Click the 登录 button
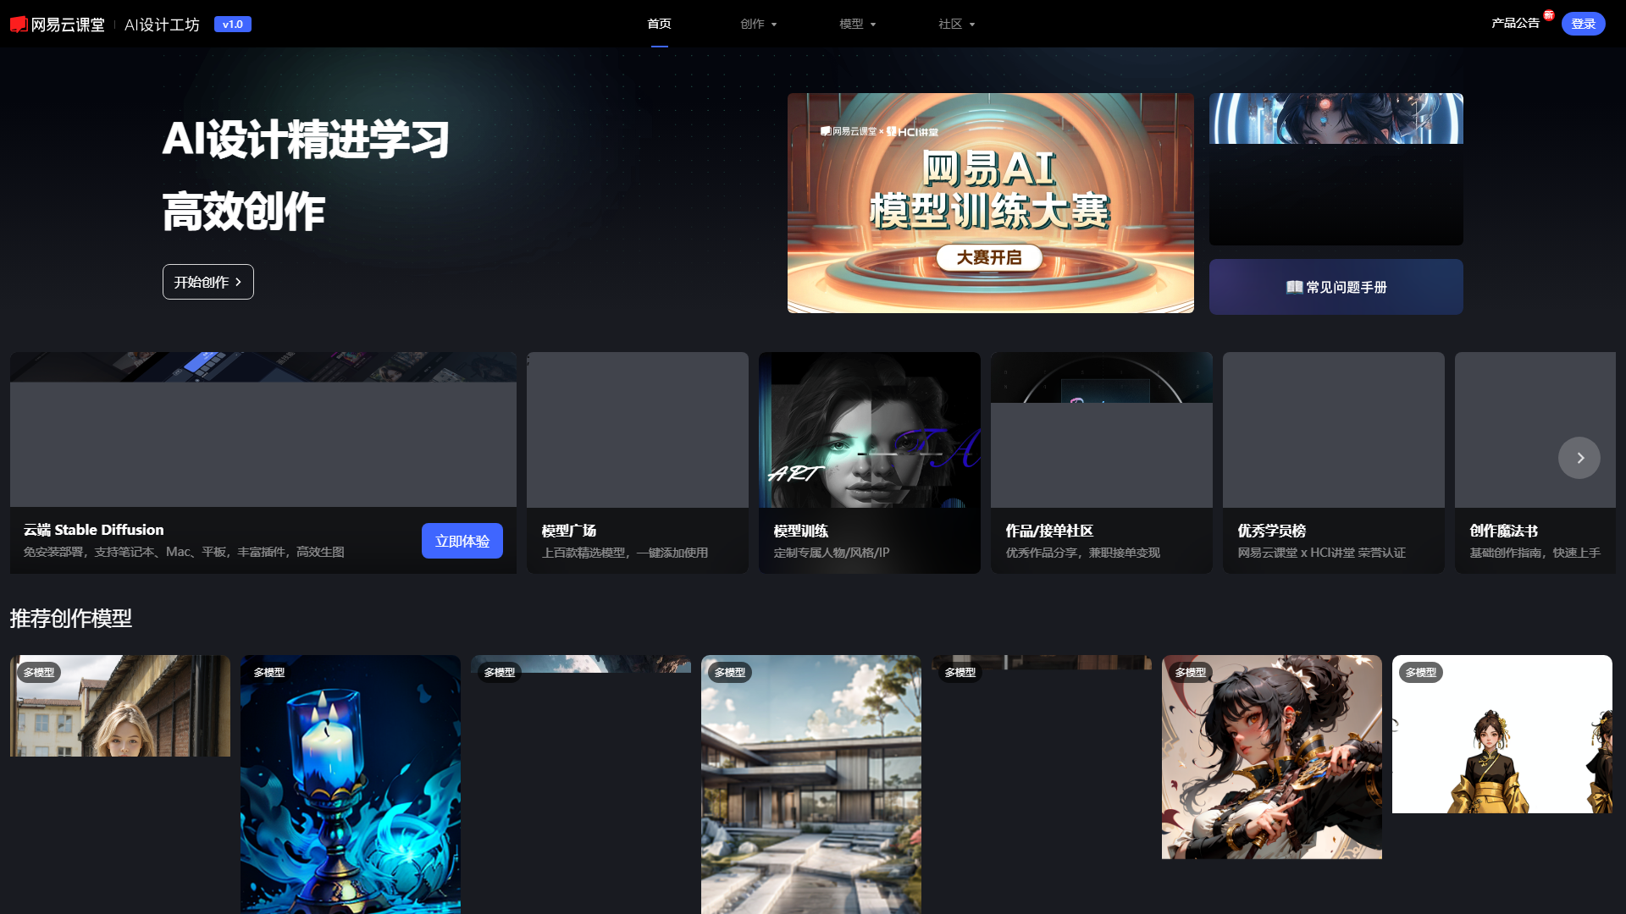Image resolution: width=1626 pixels, height=914 pixels. point(1583,23)
